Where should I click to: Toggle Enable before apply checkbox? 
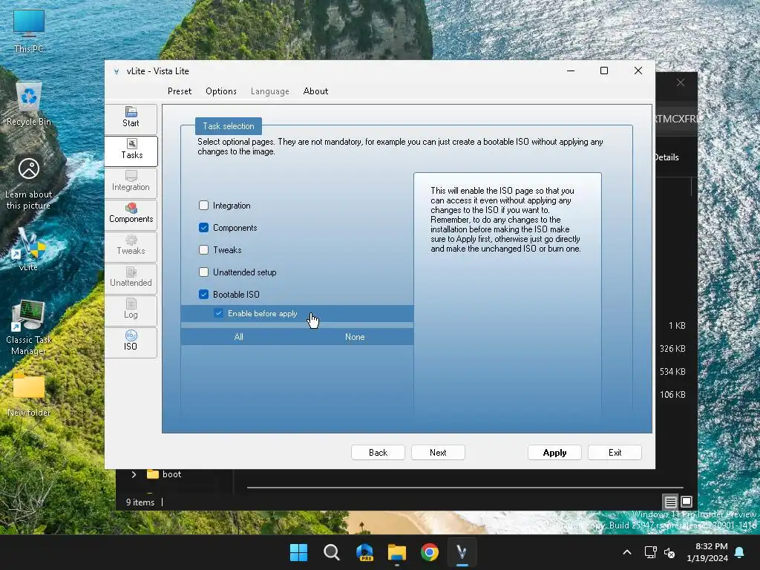coord(219,314)
